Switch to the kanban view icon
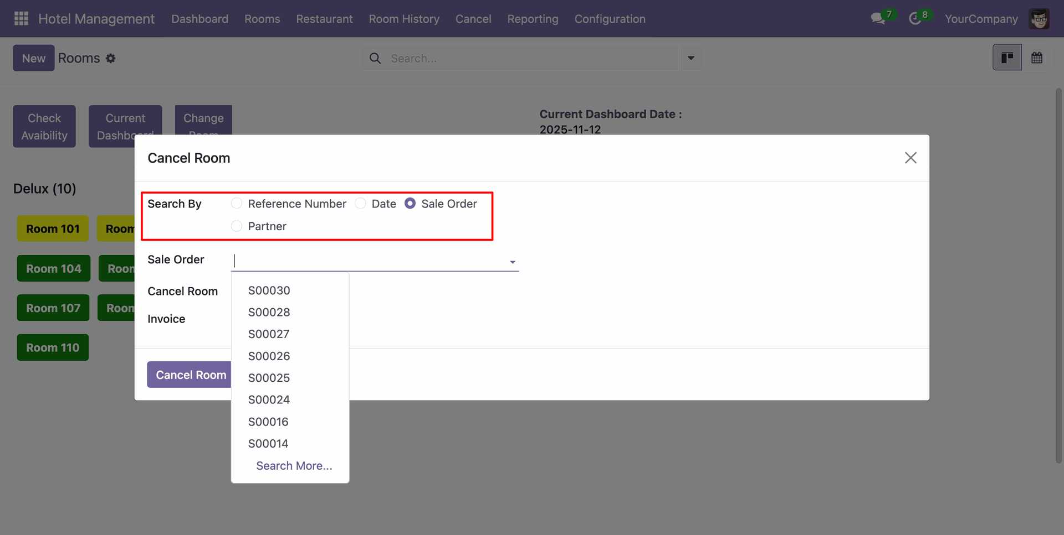Screen dimensions: 1064x535 pos(1007,58)
